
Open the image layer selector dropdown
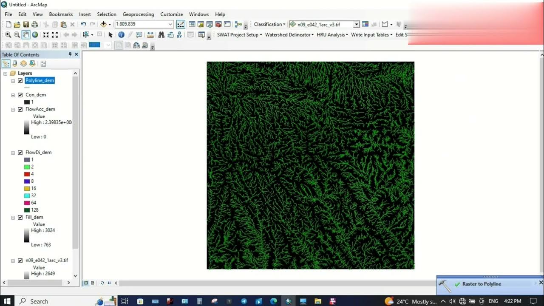coord(357,25)
